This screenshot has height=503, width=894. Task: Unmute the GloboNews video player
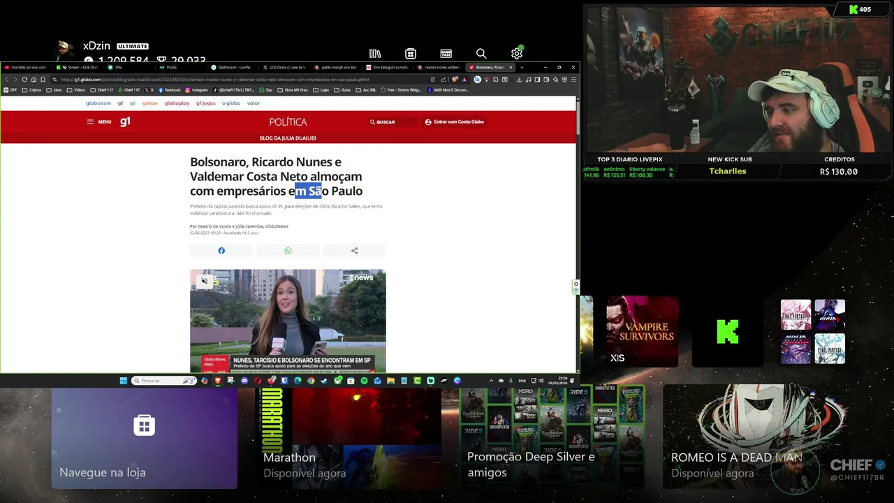coord(205,281)
